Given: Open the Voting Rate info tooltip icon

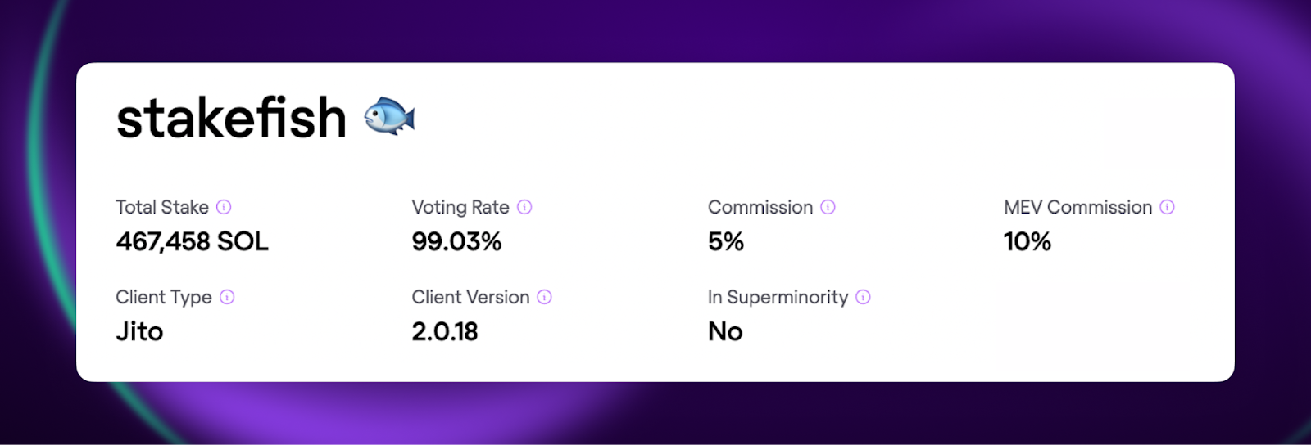Looking at the screenshot, I should [524, 207].
